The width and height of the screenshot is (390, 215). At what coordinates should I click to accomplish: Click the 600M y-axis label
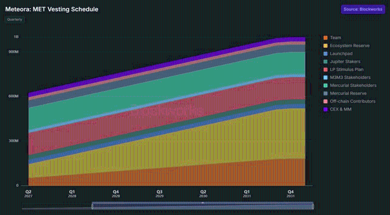[14, 96]
